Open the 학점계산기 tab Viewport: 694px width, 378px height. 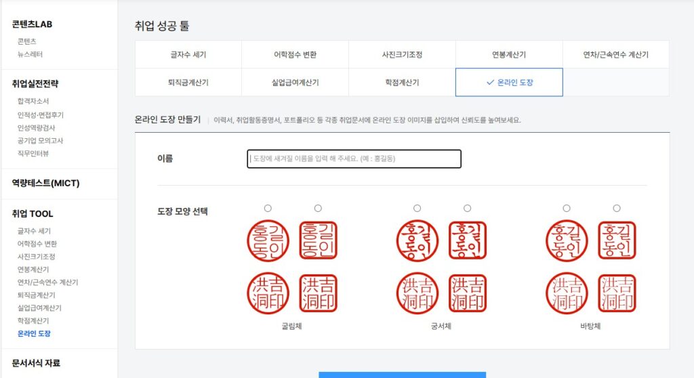(402, 83)
